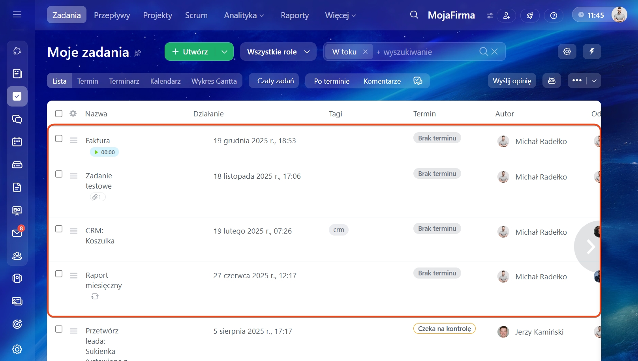Click the Czaty zadań button
638x361 pixels.
(x=275, y=81)
